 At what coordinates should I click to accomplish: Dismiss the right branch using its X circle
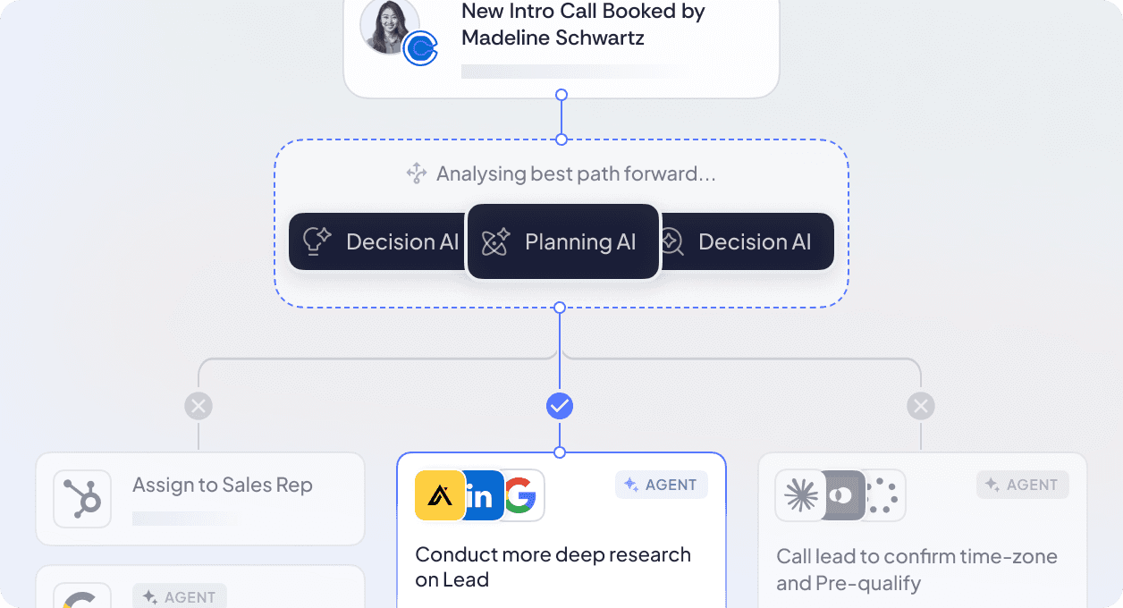point(921,405)
